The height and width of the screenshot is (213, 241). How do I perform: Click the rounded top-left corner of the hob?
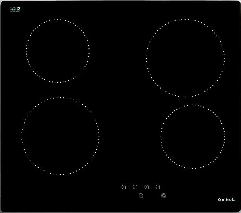pos(3,3)
